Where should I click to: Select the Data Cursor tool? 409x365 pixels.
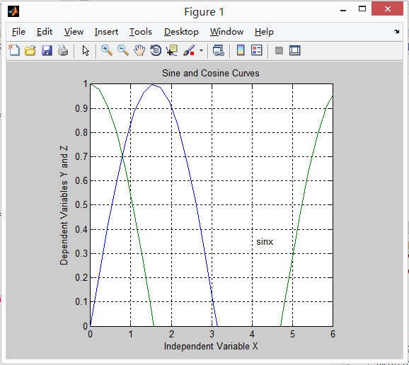click(x=172, y=50)
